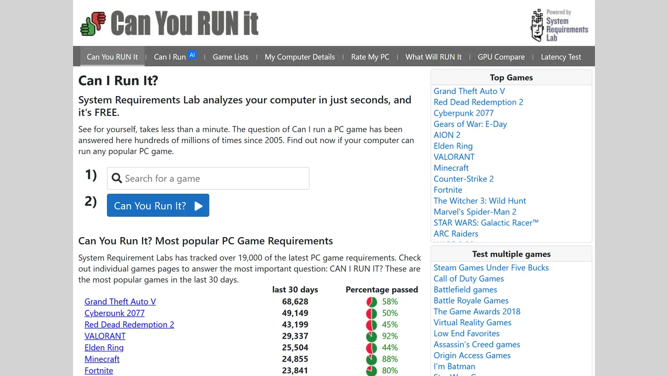The height and width of the screenshot is (376, 668).
Task: Go to GPU Compare page
Action: point(501,57)
